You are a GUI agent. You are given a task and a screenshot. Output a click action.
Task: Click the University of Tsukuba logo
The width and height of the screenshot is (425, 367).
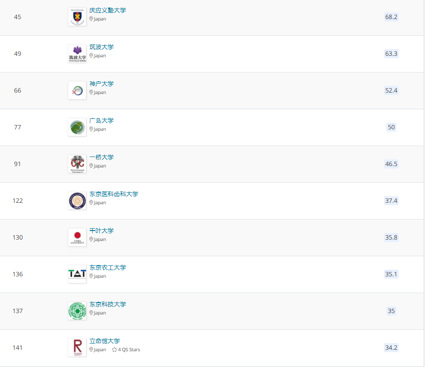click(x=77, y=54)
